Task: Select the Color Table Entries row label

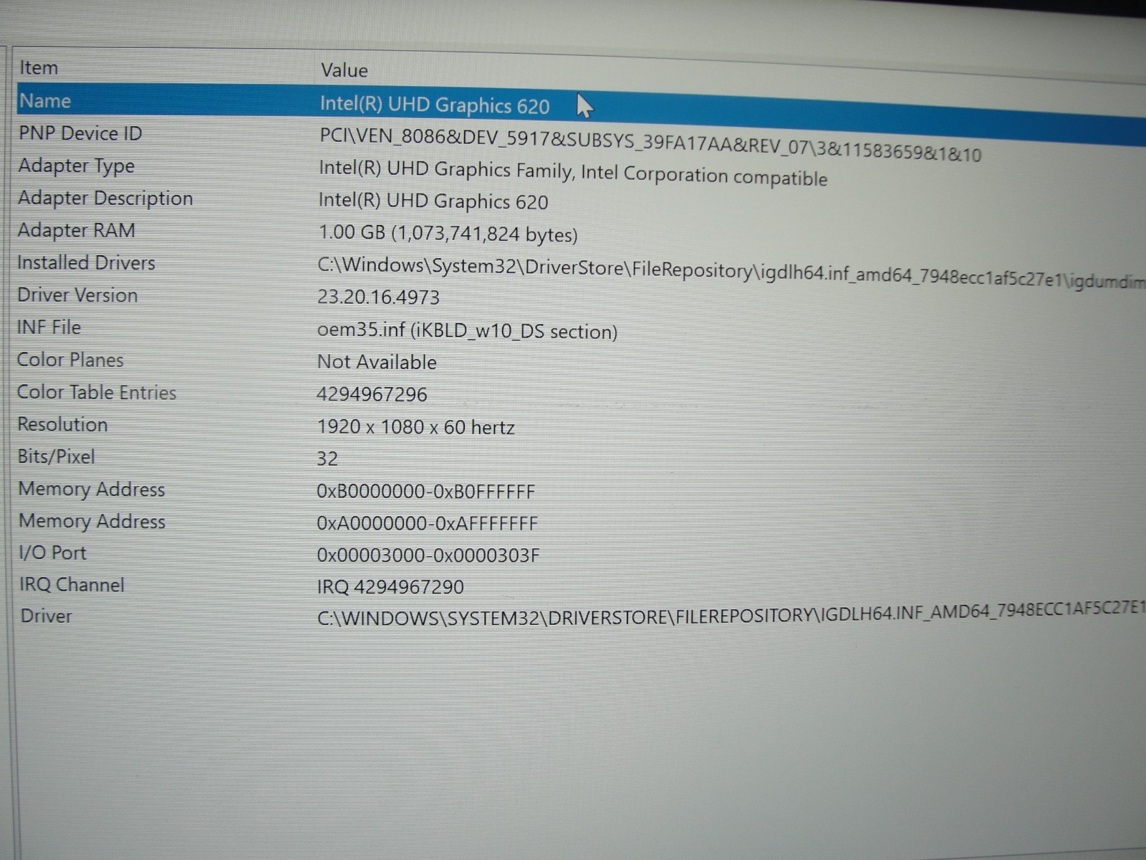Action: pyautogui.click(x=96, y=392)
